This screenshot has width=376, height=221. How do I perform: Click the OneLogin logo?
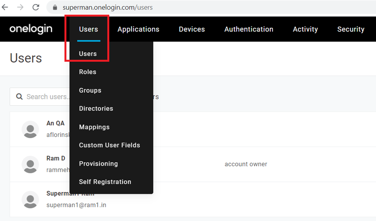pyautogui.click(x=31, y=29)
